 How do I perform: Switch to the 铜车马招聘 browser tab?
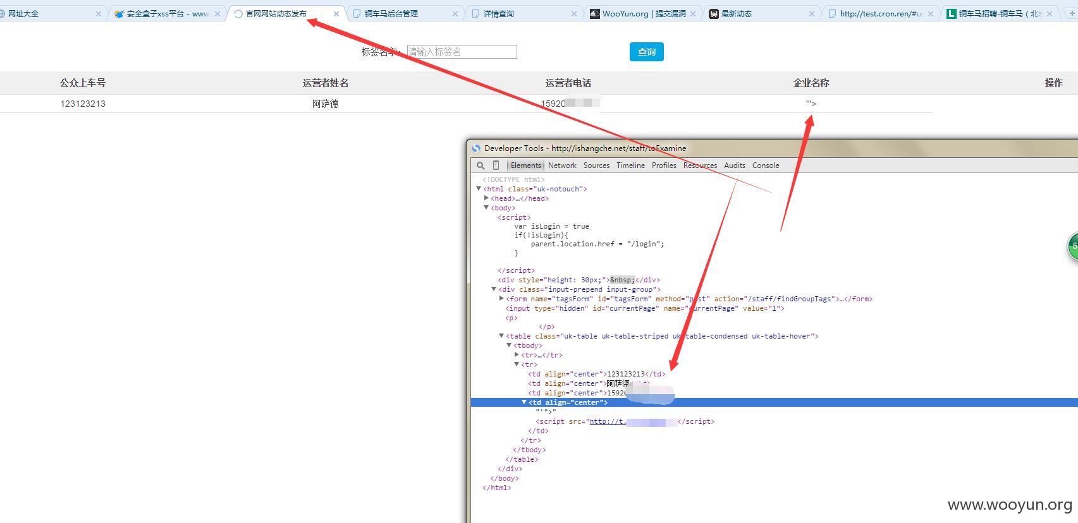click(x=999, y=13)
